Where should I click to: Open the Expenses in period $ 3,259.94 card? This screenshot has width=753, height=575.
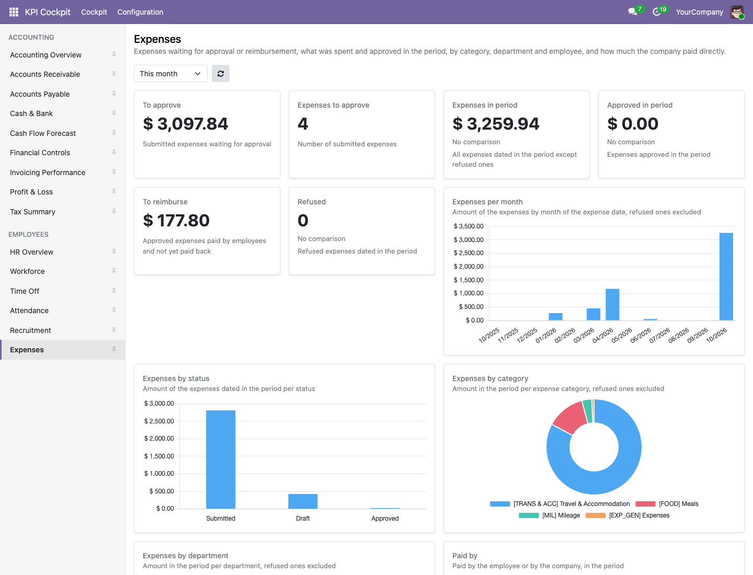[517, 134]
